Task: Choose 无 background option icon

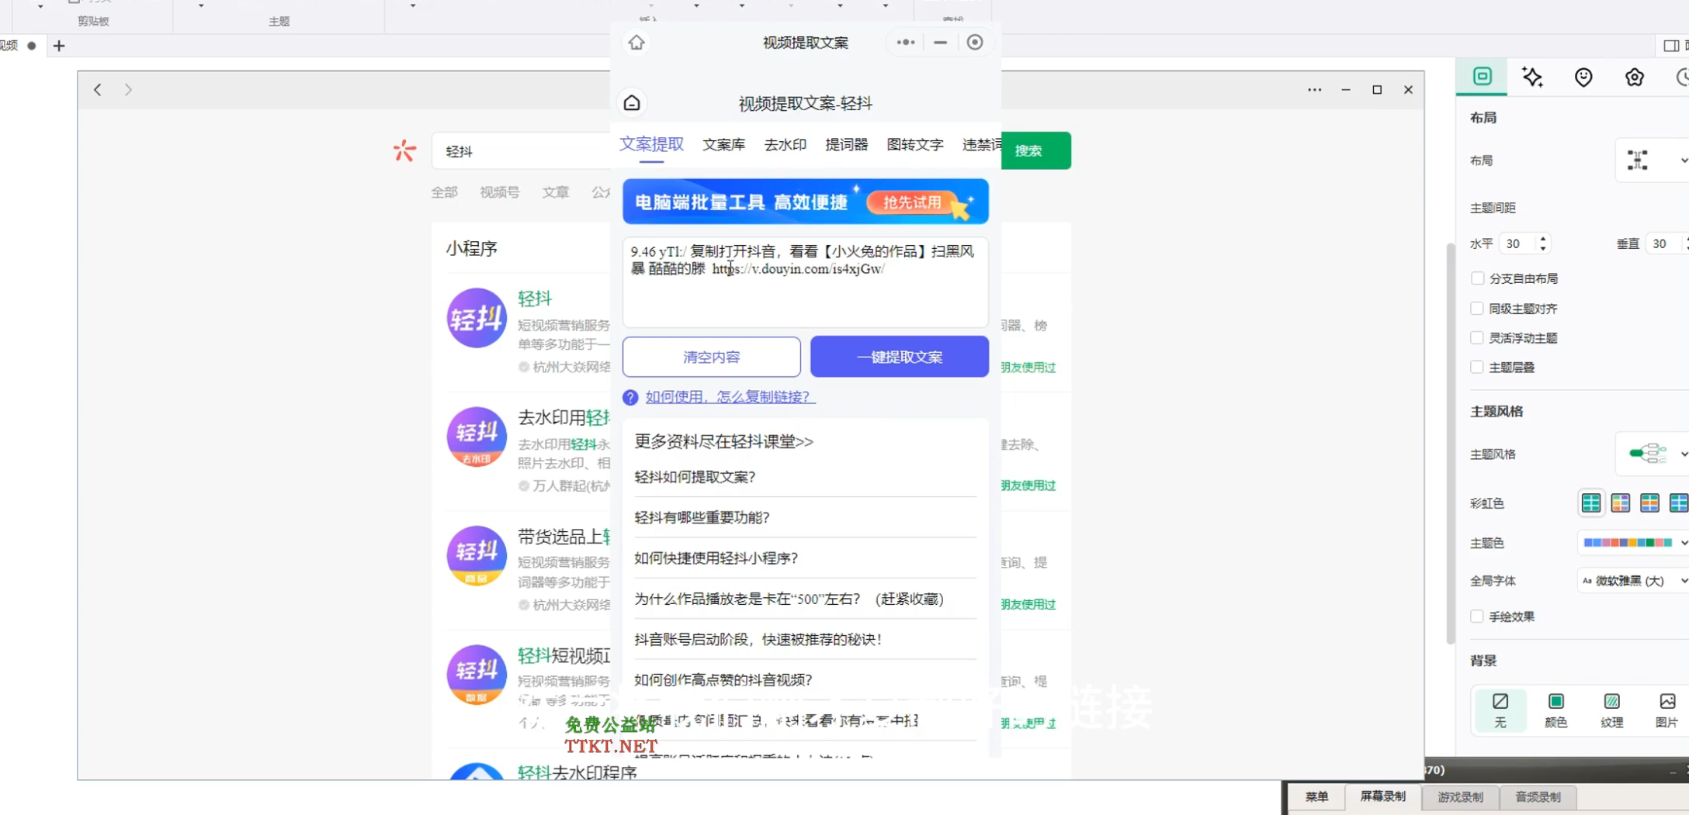Action: click(x=1500, y=709)
